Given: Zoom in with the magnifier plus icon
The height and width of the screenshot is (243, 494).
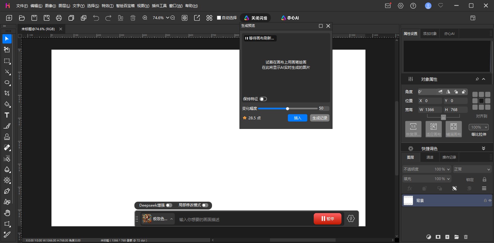Looking at the screenshot, I should pyautogui.click(x=145, y=18).
